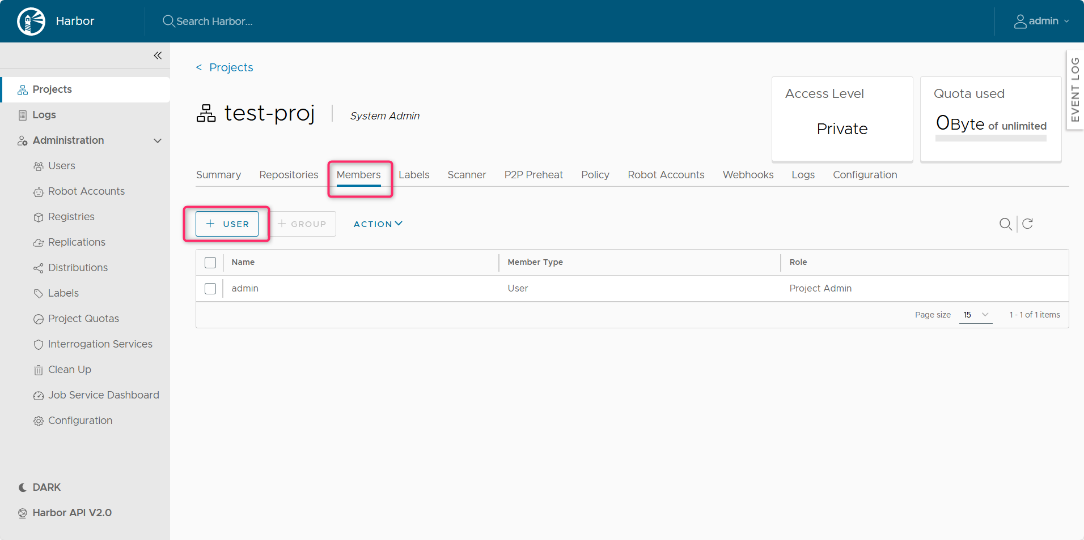This screenshot has height=540, width=1084.
Task: Click the admin name cell
Action: click(245, 288)
